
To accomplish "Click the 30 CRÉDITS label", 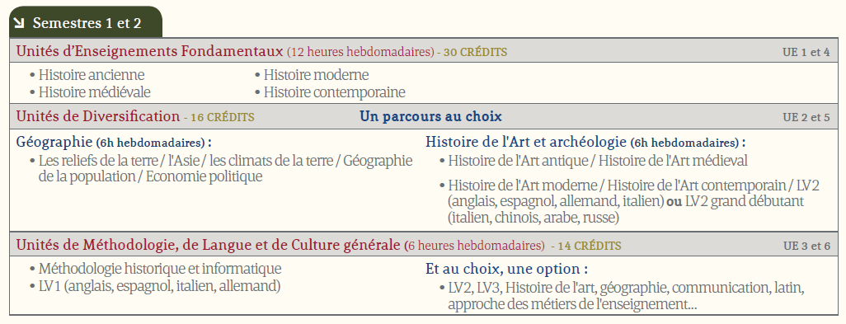I will [475, 52].
